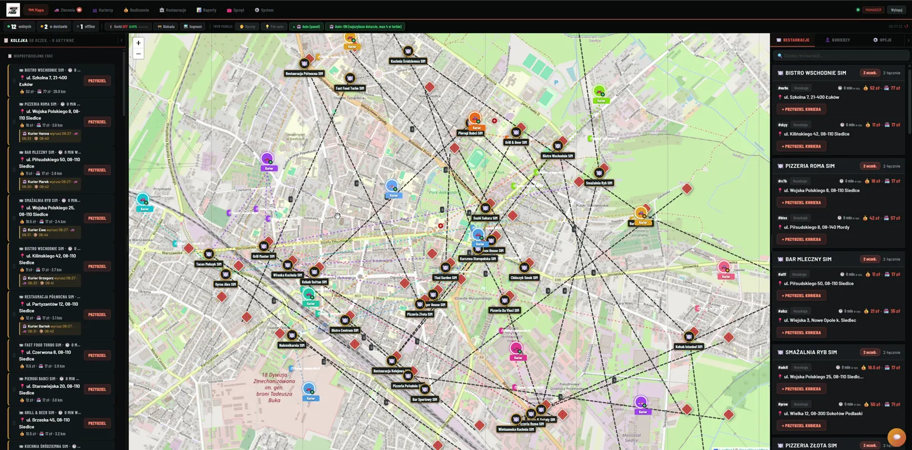Open the Kurierzy menu in top navigation
The width and height of the screenshot is (912, 450).
click(103, 10)
